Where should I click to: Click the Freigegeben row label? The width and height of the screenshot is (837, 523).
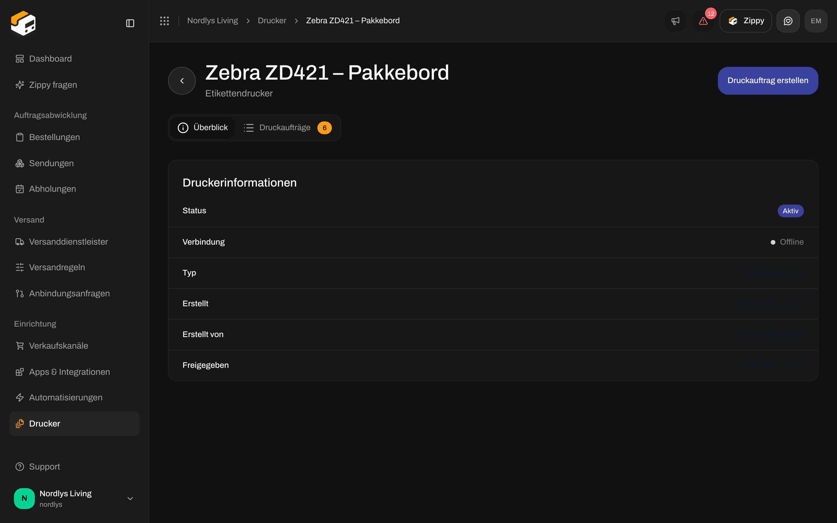[x=206, y=365]
